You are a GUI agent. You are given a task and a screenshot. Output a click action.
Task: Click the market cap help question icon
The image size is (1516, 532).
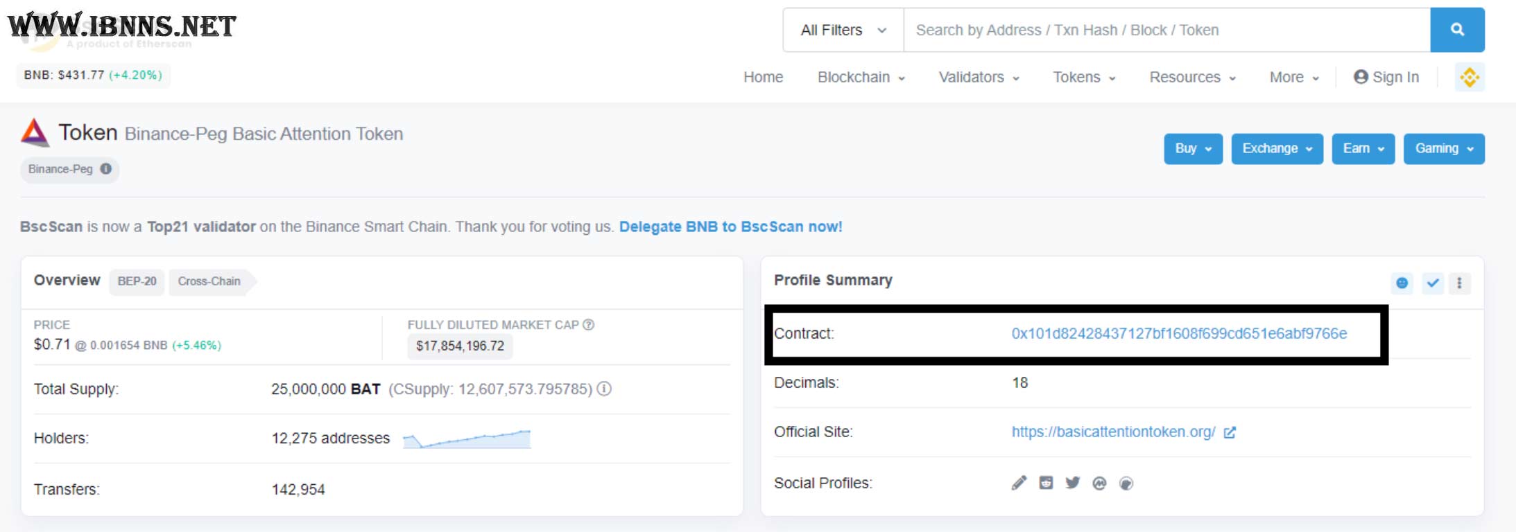588,324
